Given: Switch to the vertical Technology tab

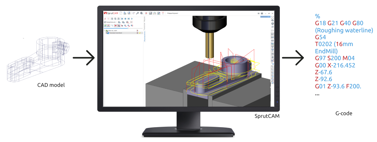Looking at the screenshot, I should click(x=145, y=26).
